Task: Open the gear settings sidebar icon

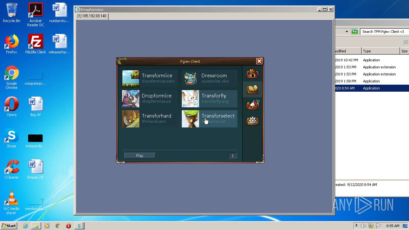Action: (252, 121)
